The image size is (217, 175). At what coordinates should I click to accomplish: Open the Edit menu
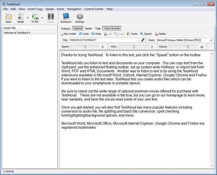[13, 9]
